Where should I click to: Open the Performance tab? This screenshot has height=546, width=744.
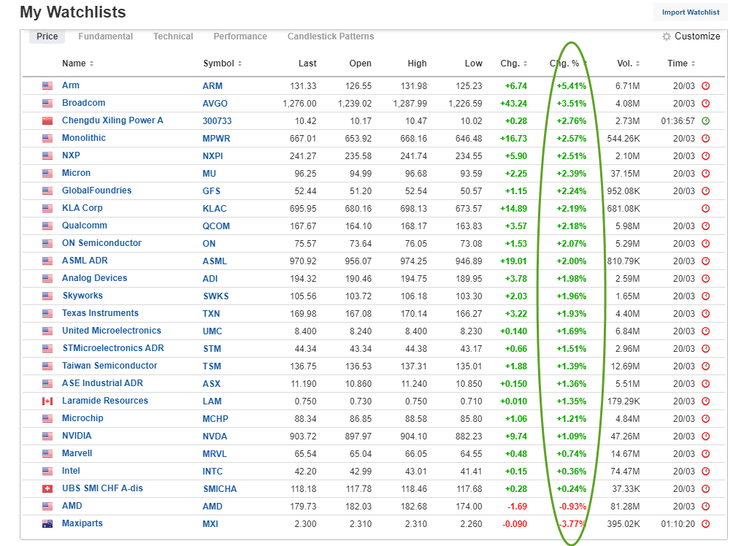[240, 36]
